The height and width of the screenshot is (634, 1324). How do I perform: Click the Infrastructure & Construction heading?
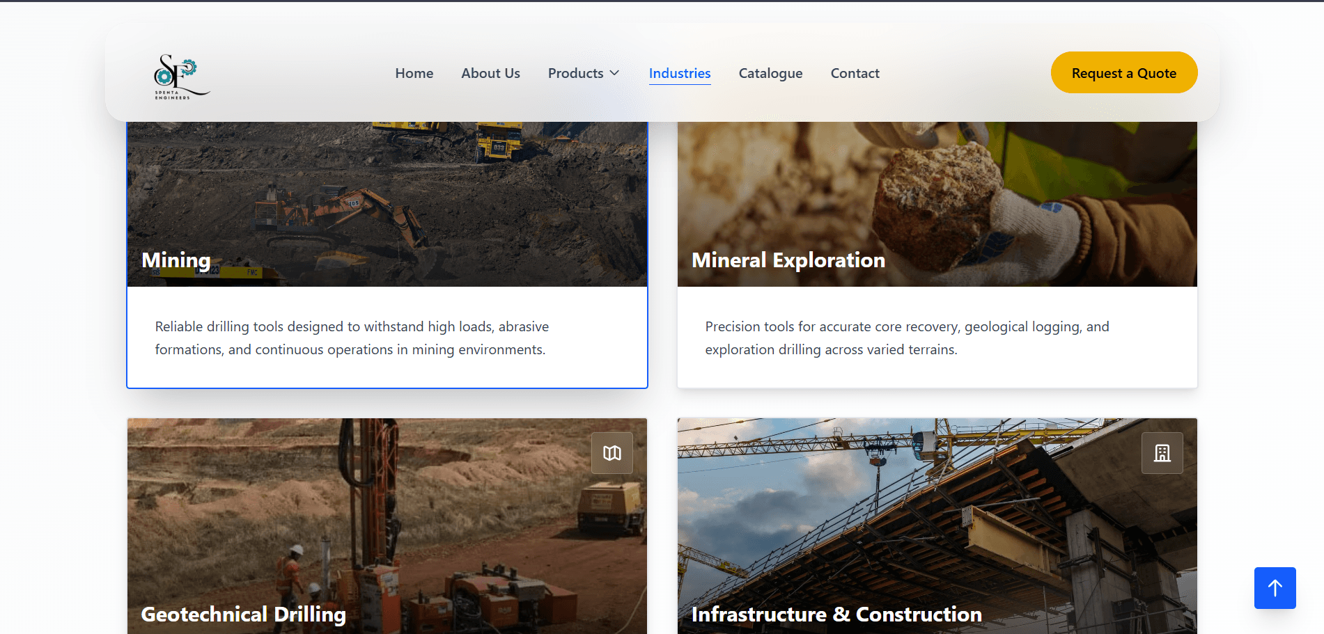click(836, 615)
